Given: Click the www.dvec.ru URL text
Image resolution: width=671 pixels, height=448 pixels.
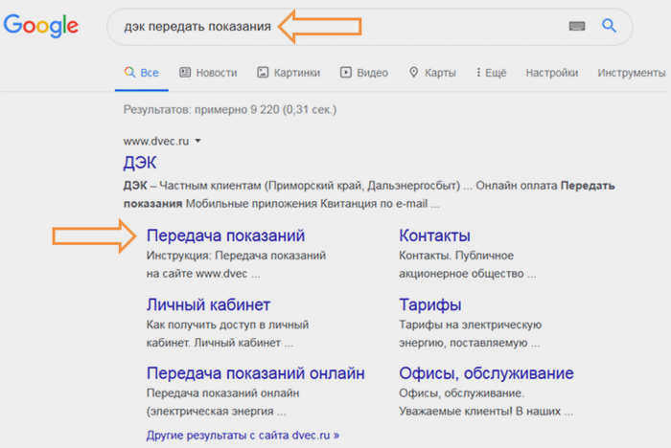Looking at the screenshot, I should point(155,141).
